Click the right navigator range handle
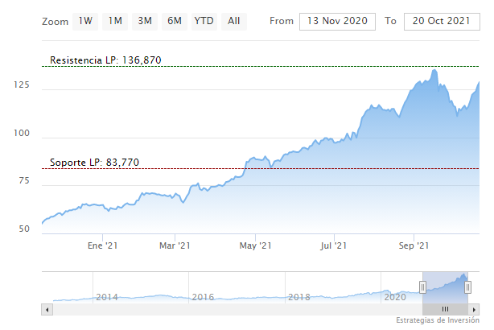Screen dimensions: 494x330 pyautogui.click(x=467, y=287)
